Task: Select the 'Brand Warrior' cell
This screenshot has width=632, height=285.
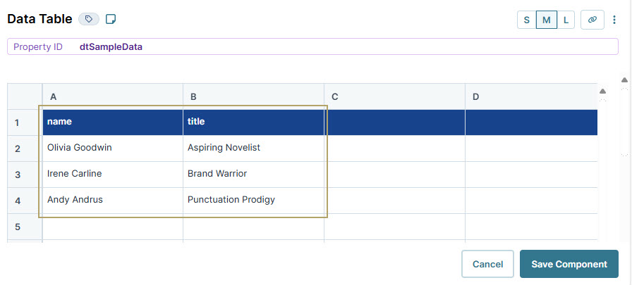Action: [x=253, y=175]
